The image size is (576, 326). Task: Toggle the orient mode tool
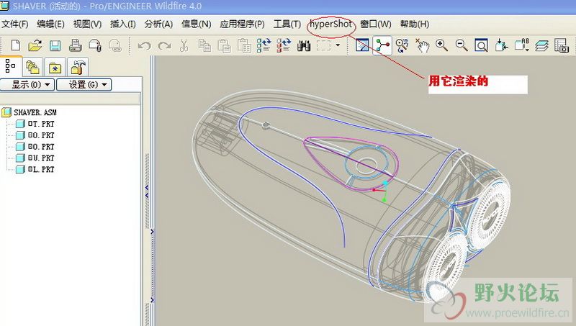coord(402,45)
